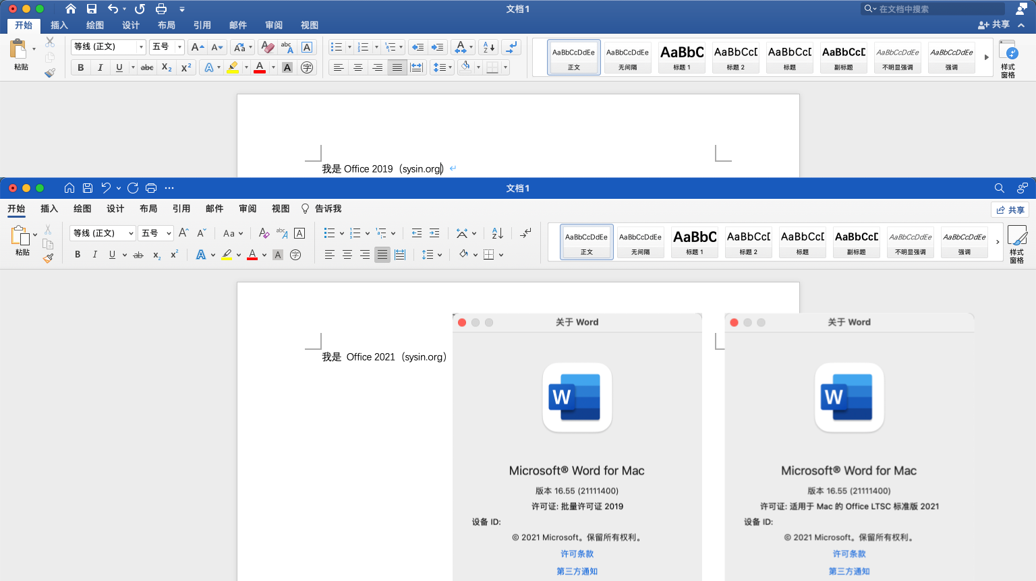Click Decrease indent icon in Word 2021

[x=417, y=233]
